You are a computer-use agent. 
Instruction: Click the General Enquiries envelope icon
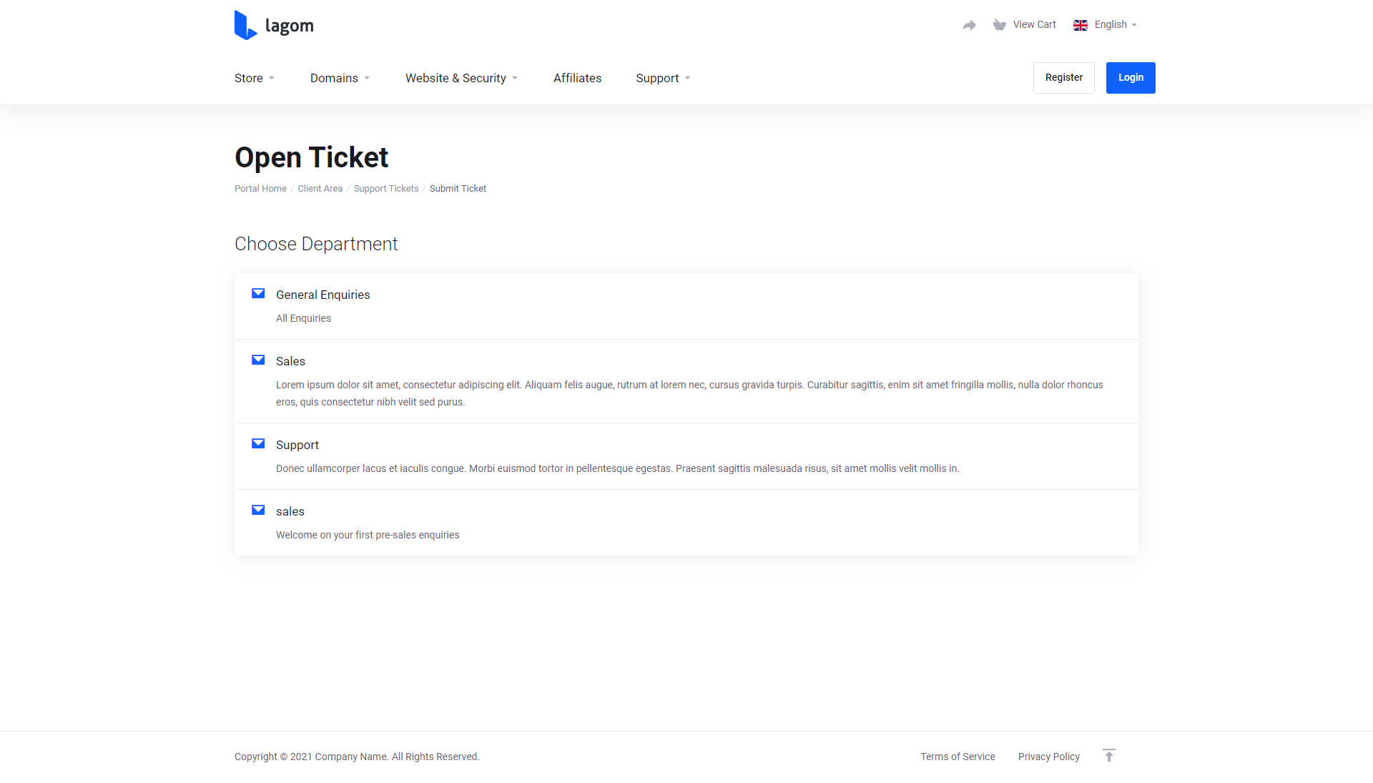click(258, 293)
